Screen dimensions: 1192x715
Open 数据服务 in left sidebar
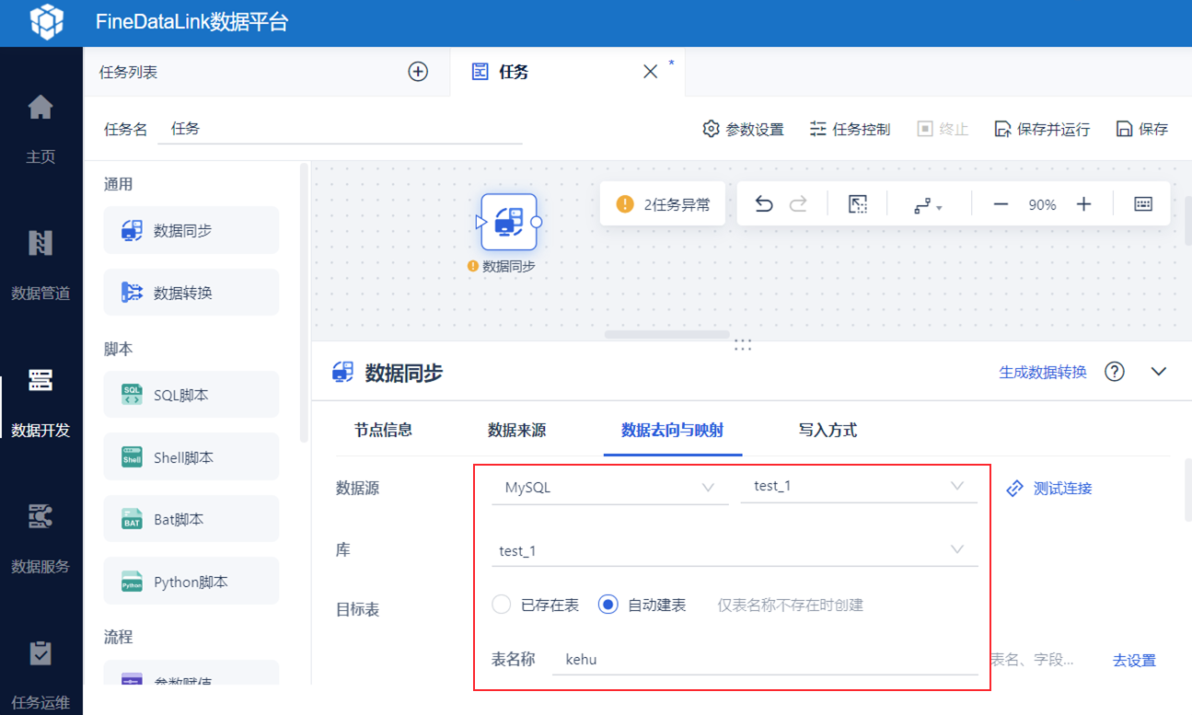click(x=41, y=539)
